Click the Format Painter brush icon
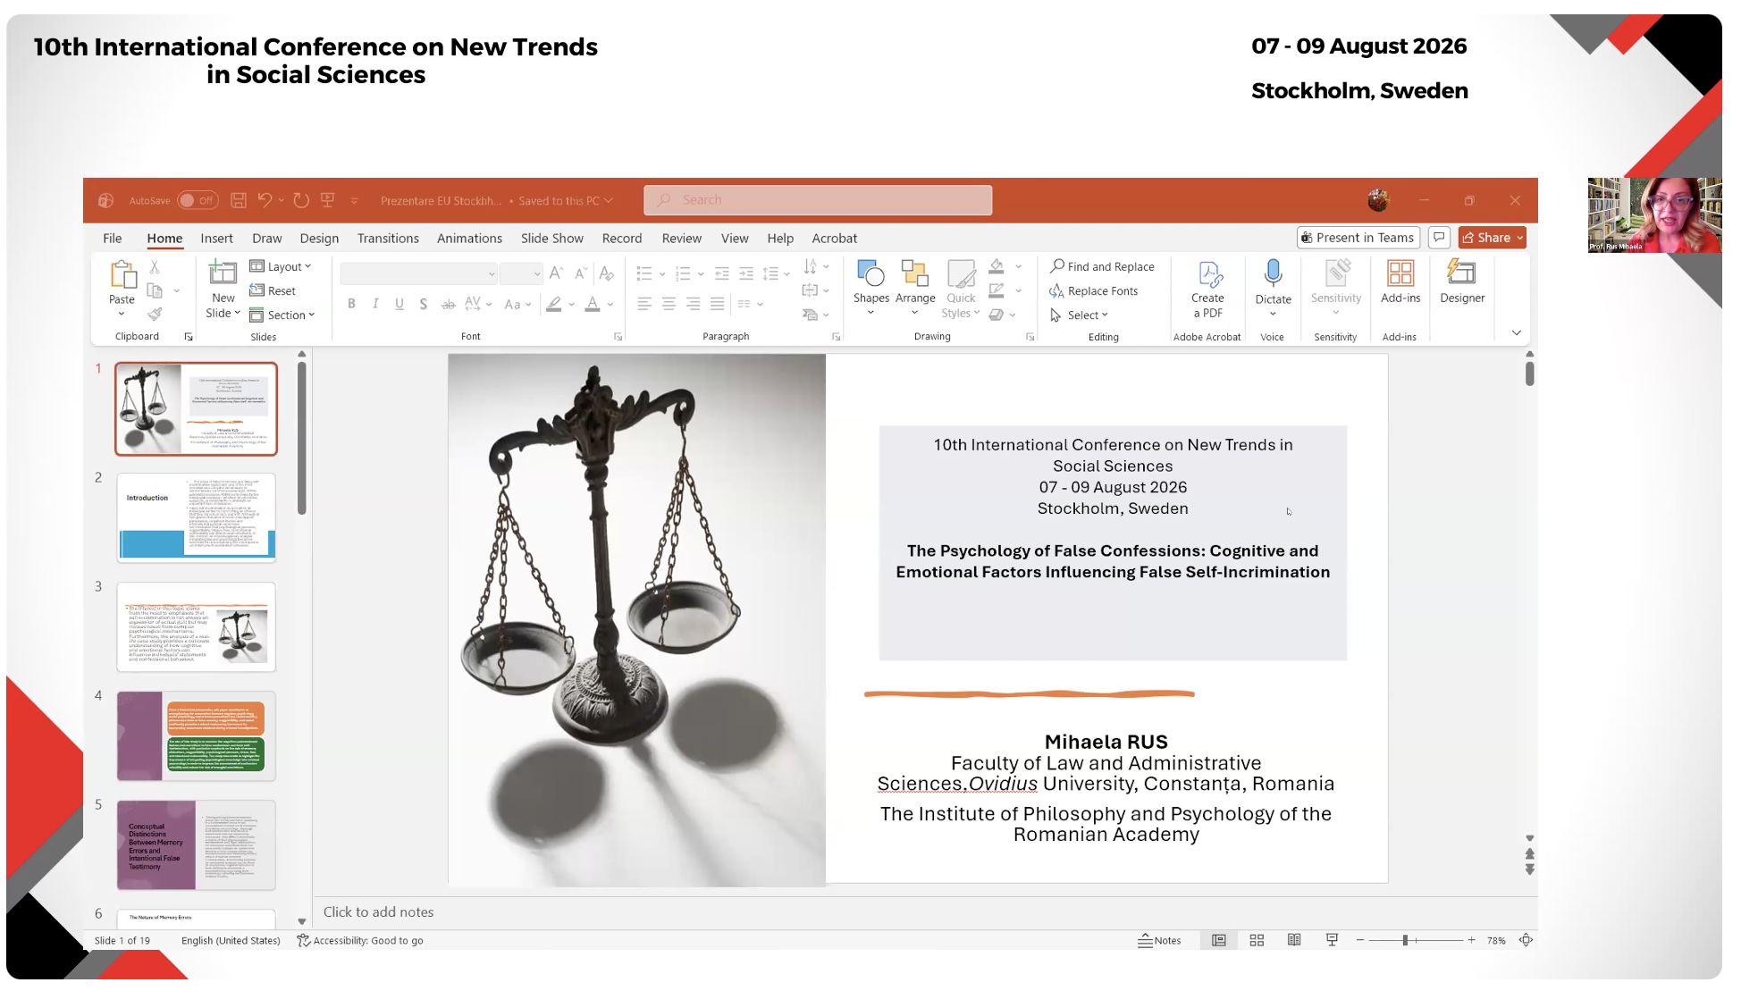The height and width of the screenshot is (991, 1741). (x=155, y=315)
